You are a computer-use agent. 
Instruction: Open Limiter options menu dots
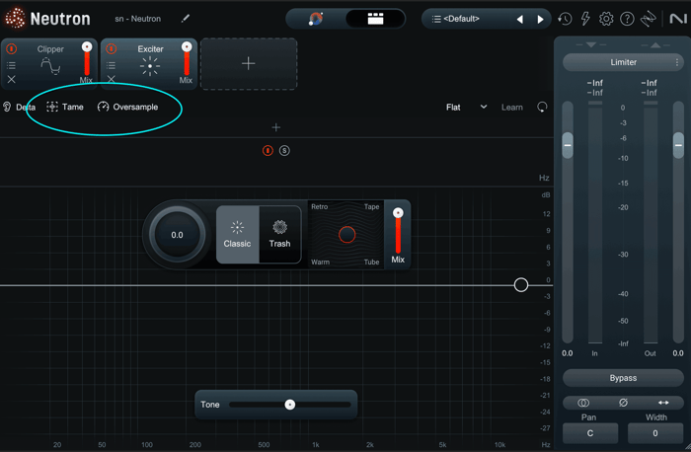(x=677, y=62)
